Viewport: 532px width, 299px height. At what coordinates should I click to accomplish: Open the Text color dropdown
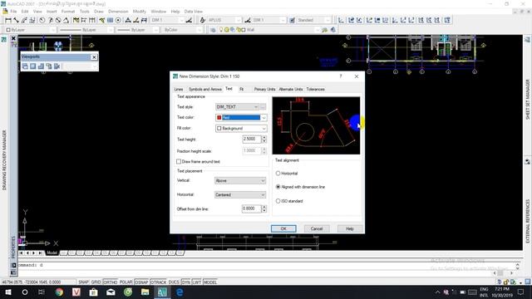pos(241,118)
